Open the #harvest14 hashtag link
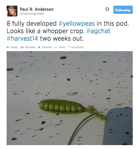 tap(22, 39)
